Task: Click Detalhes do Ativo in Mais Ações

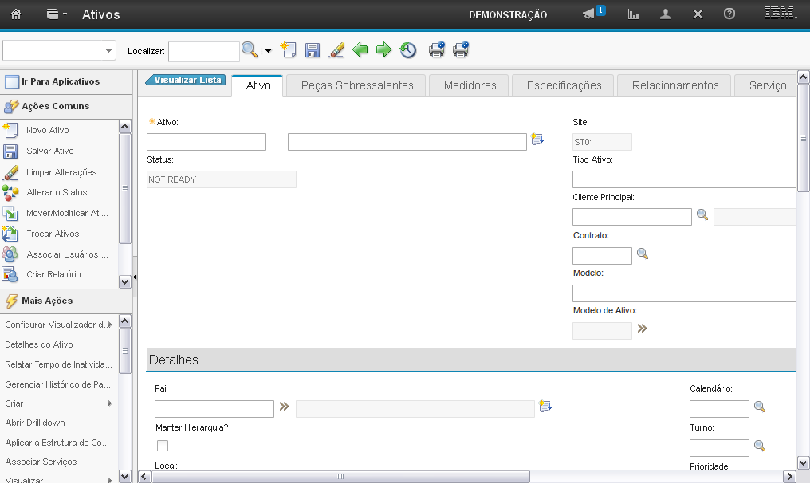Action: [x=39, y=344]
